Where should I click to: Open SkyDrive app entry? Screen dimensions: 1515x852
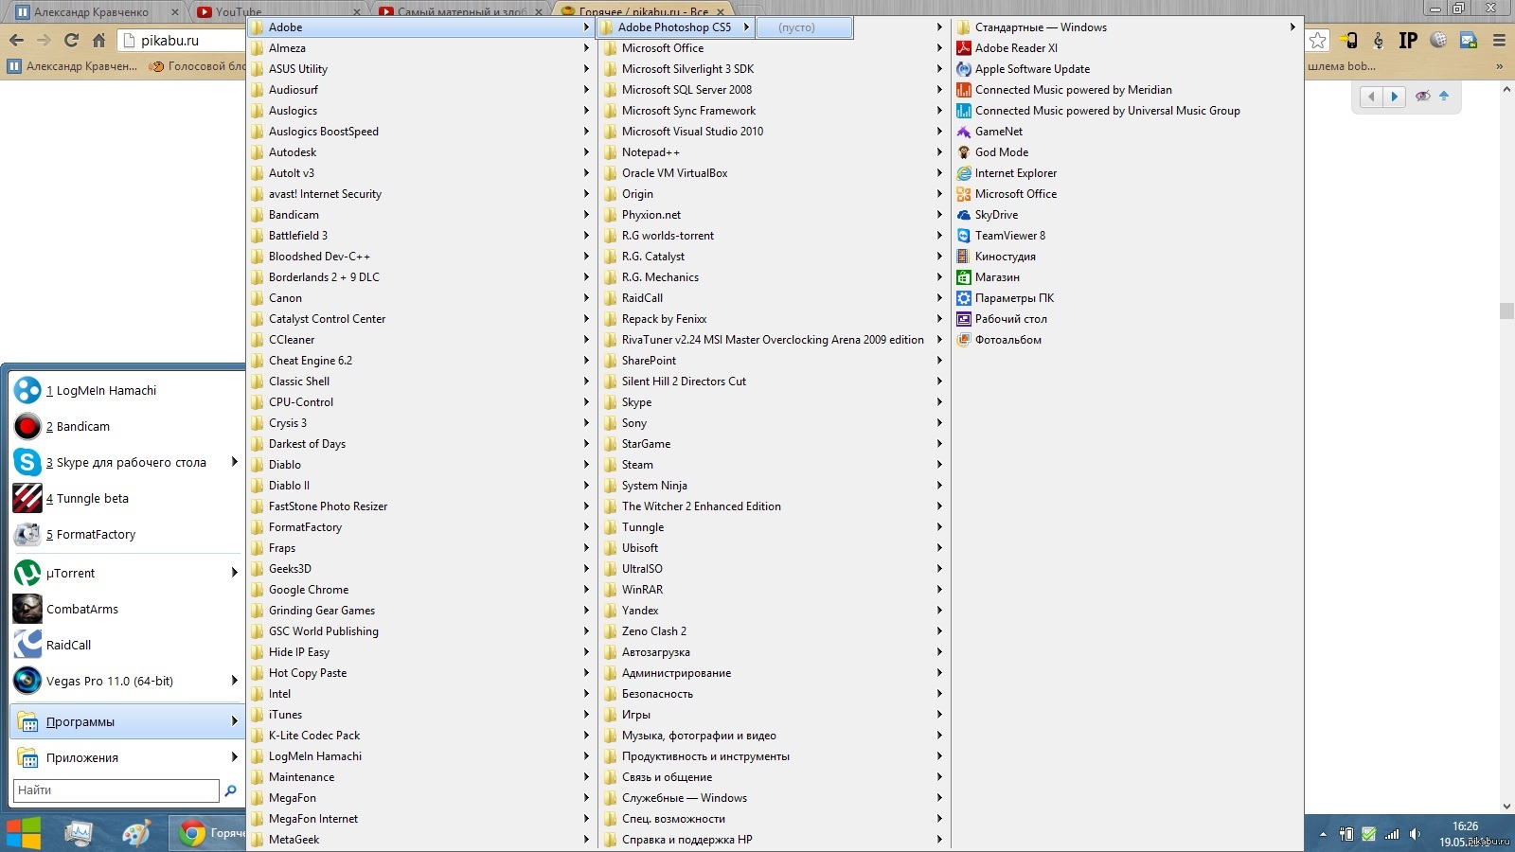click(996, 215)
